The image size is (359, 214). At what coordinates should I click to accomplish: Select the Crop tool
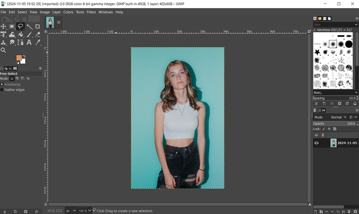click(38, 26)
